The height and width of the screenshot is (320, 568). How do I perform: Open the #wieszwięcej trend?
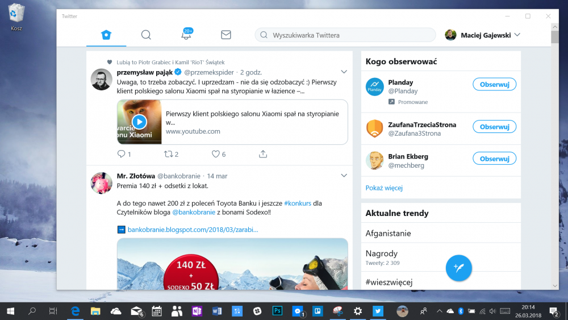coord(441,281)
